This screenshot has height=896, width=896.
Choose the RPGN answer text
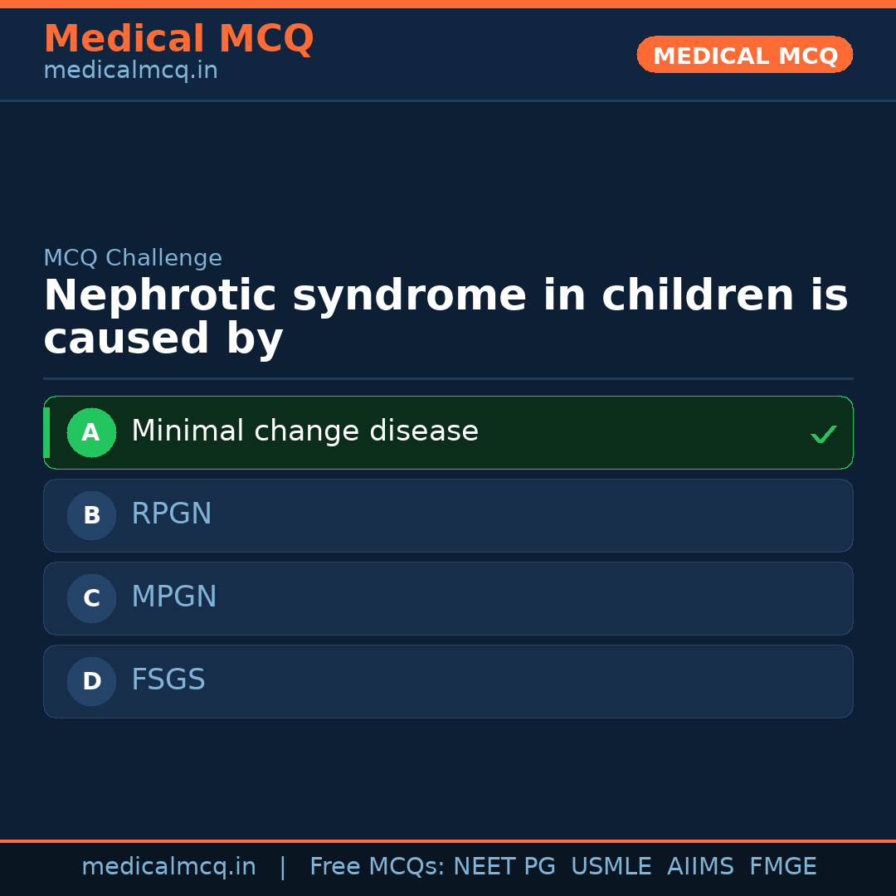[x=172, y=514]
